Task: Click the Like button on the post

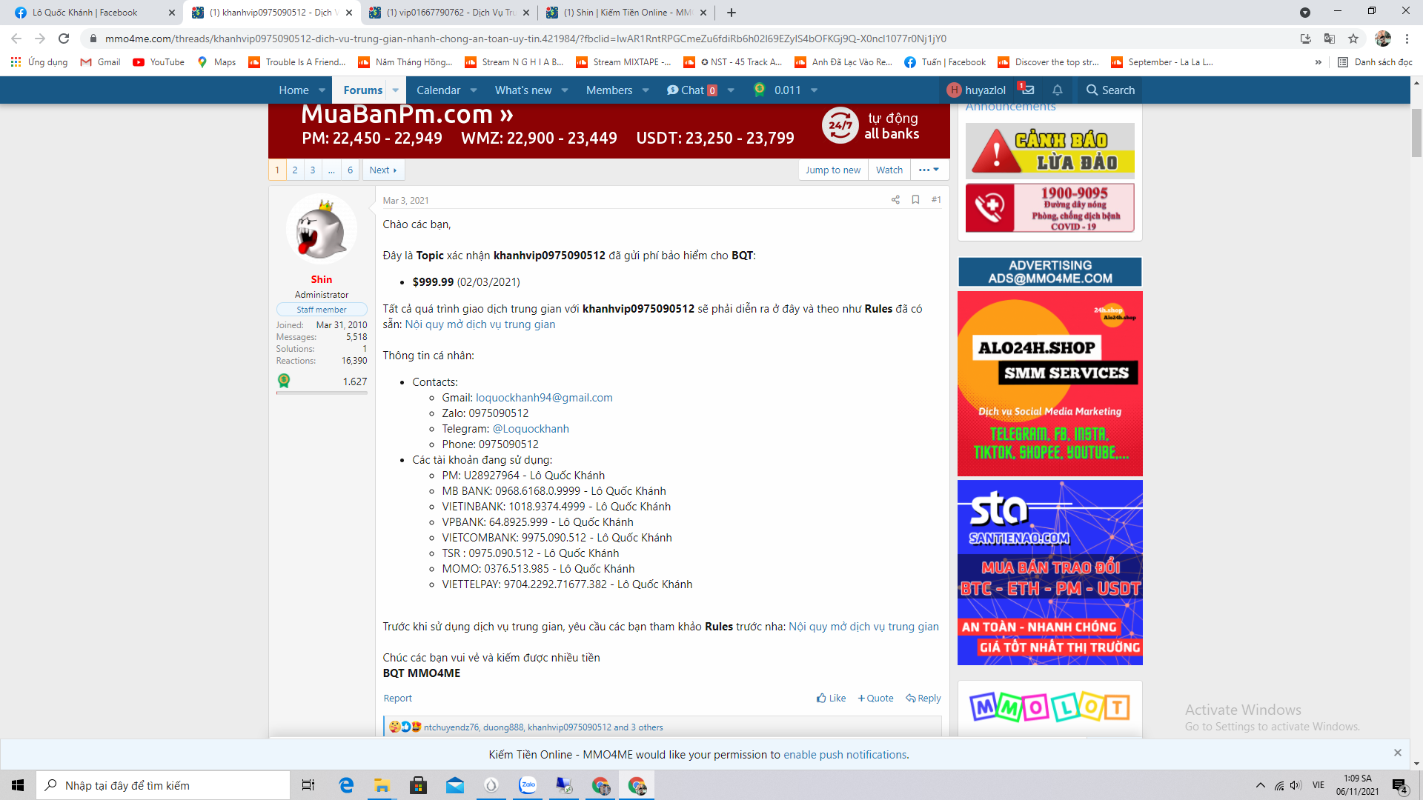Action: [x=831, y=698]
